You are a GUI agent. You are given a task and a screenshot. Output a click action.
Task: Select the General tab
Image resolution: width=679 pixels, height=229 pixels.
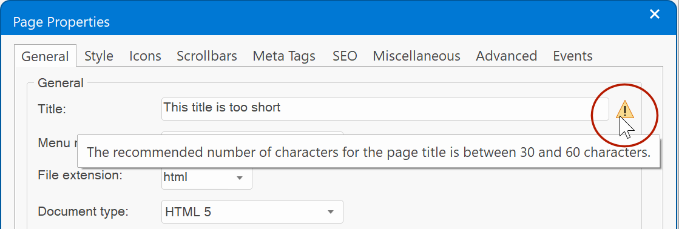46,56
